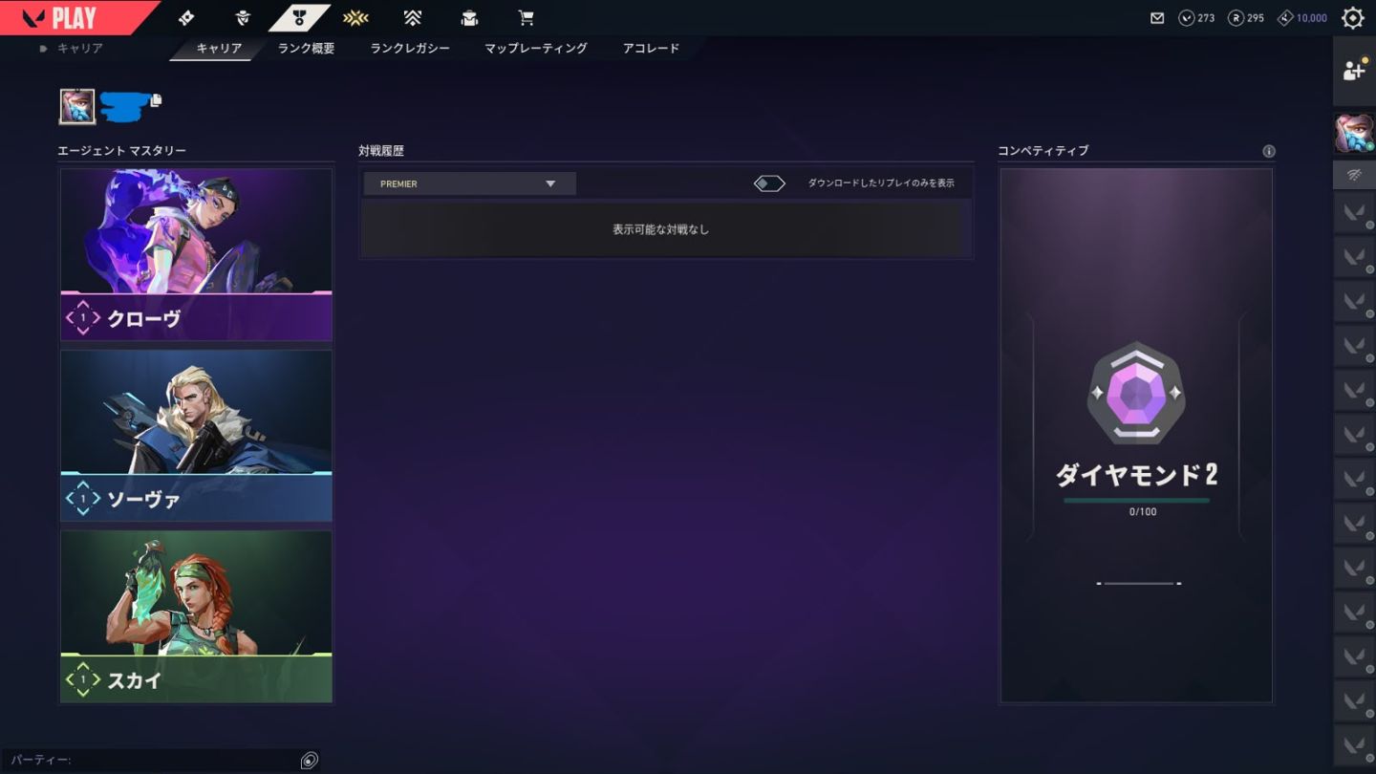Copy the player name with copy icon

coord(156,99)
